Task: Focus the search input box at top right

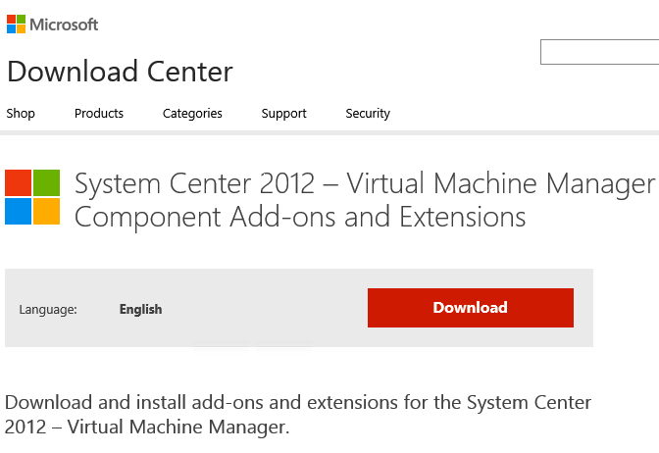Action: [x=600, y=52]
